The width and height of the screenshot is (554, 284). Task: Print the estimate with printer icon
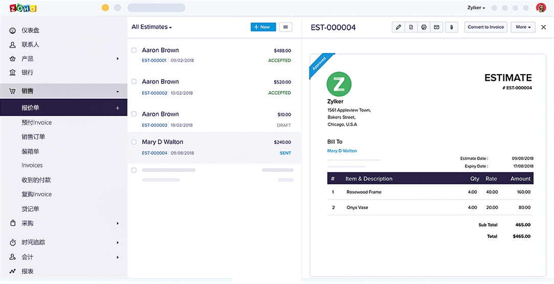pyautogui.click(x=424, y=27)
